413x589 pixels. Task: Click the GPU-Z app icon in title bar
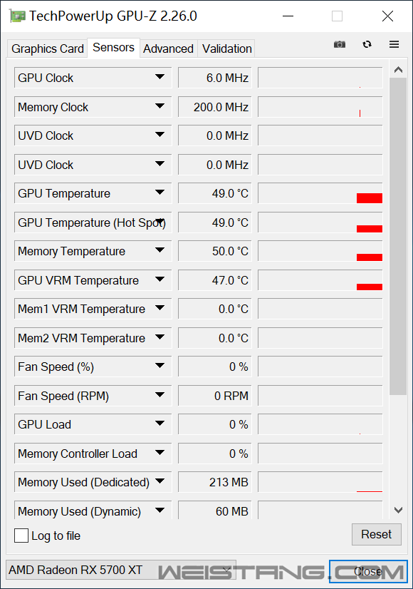coord(17,16)
